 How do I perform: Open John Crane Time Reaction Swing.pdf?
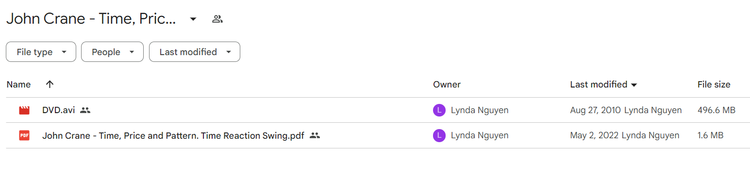(173, 136)
